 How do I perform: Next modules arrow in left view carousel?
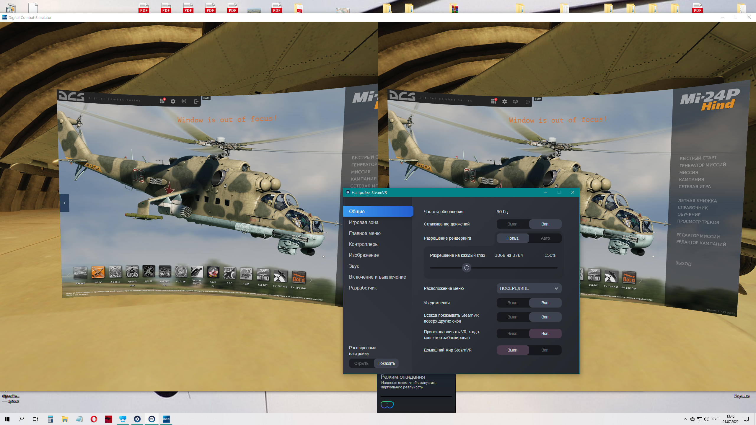click(x=310, y=280)
